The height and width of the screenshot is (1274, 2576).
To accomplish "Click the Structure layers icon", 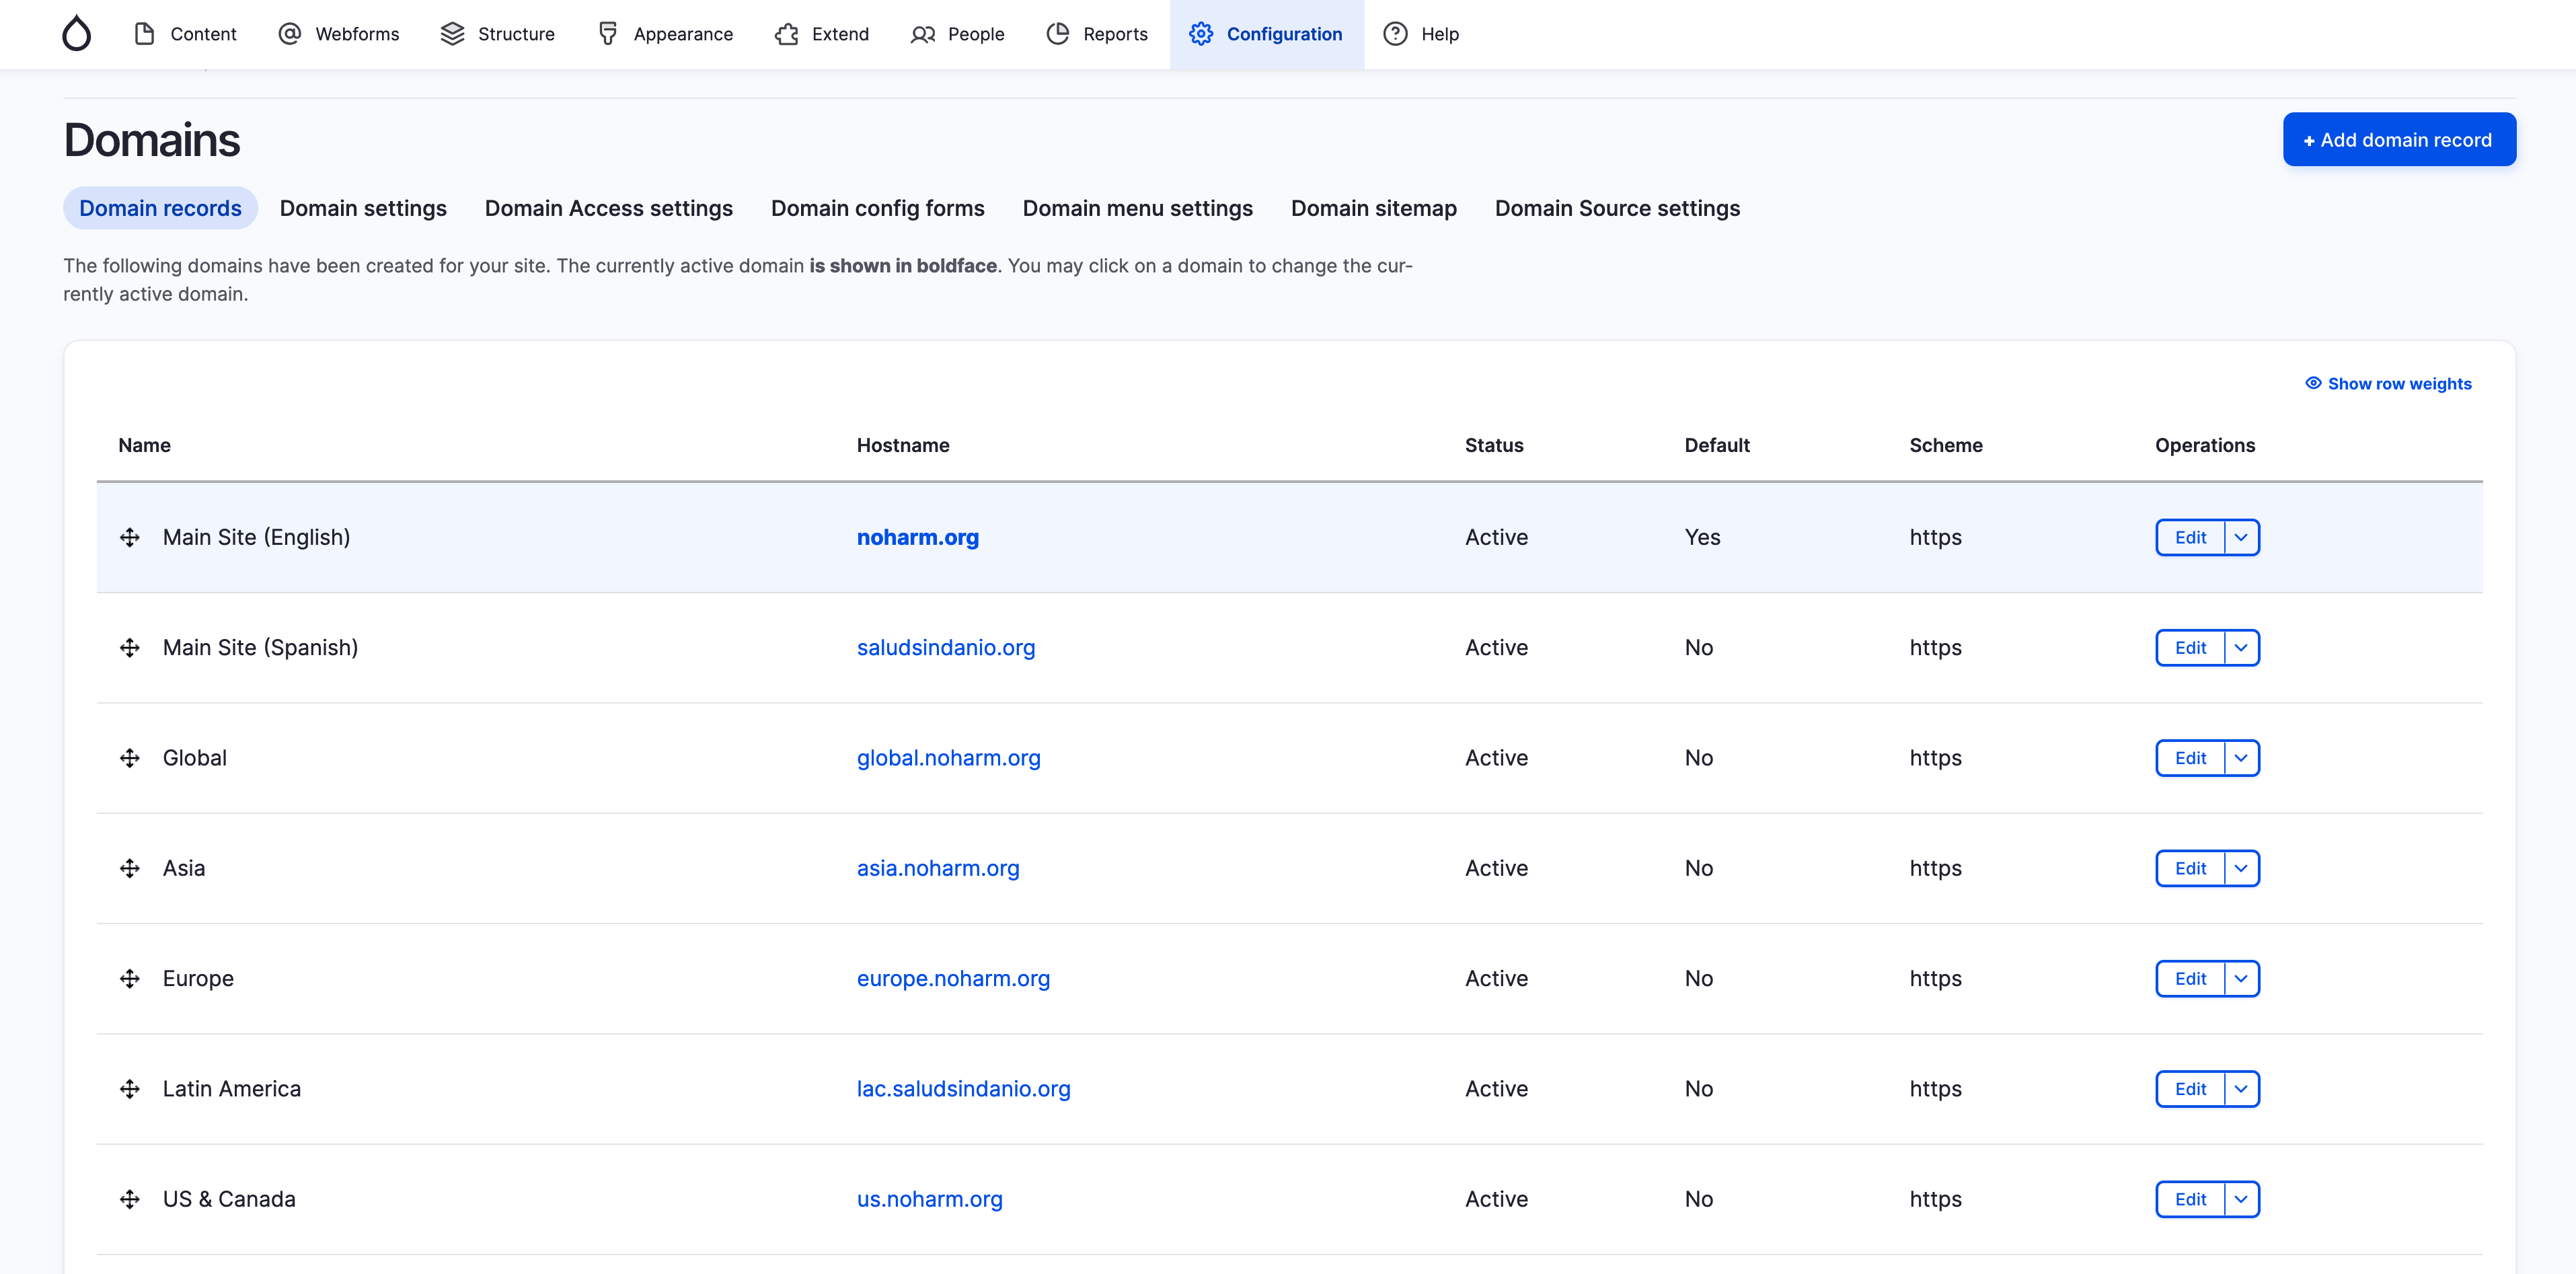I will coord(452,34).
